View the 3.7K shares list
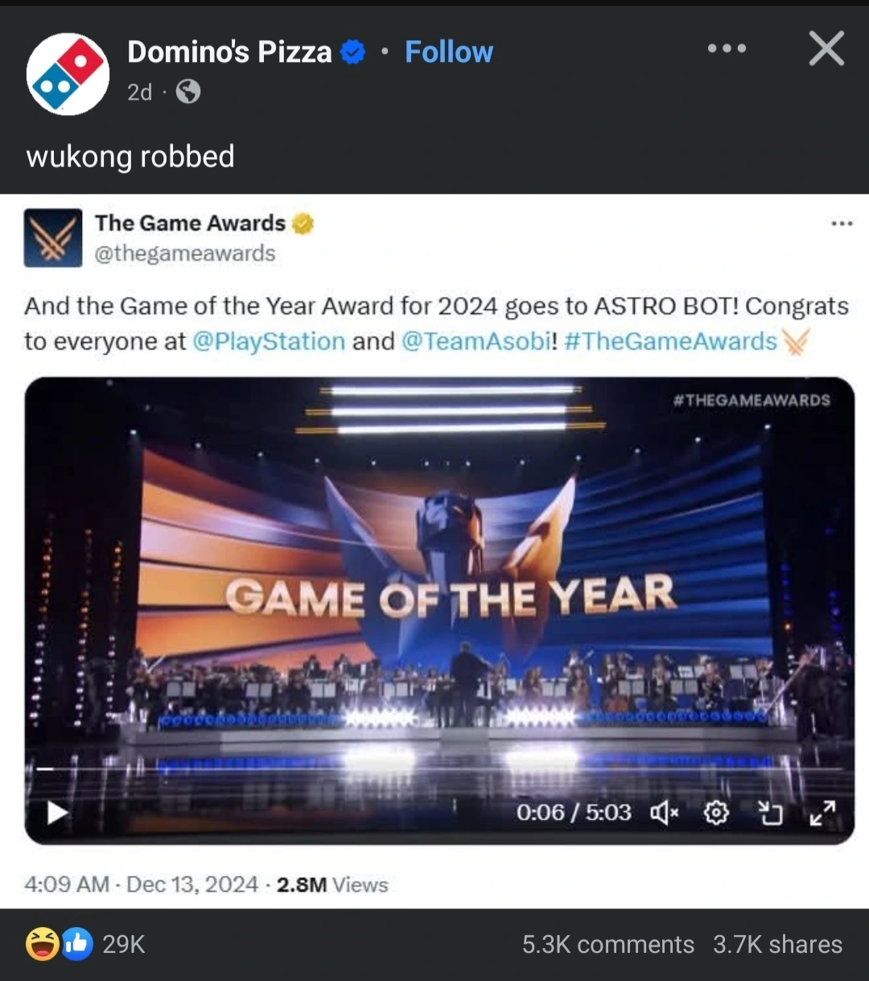The height and width of the screenshot is (981, 869). click(777, 944)
